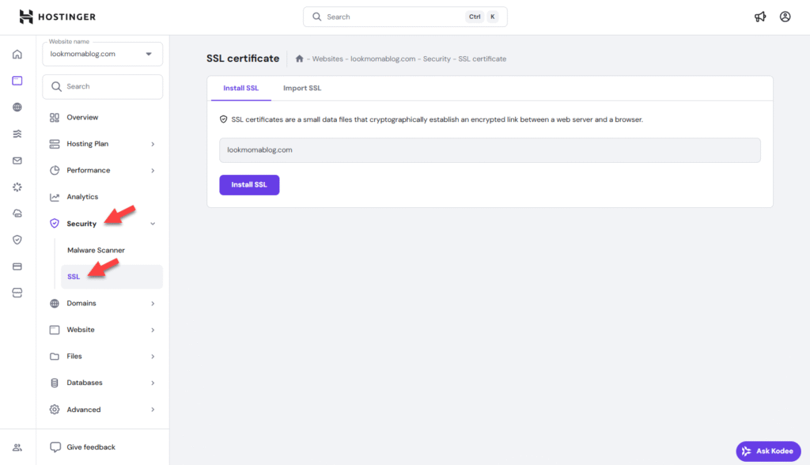Expand the Databases menu section
The width and height of the screenshot is (810, 465).
point(102,383)
